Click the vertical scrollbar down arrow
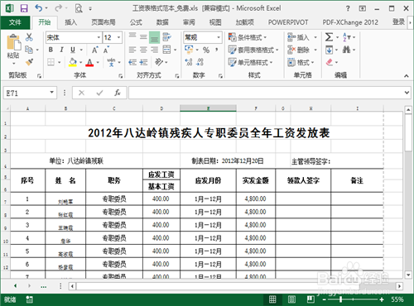414x306 pixels. tap(408, 275)
